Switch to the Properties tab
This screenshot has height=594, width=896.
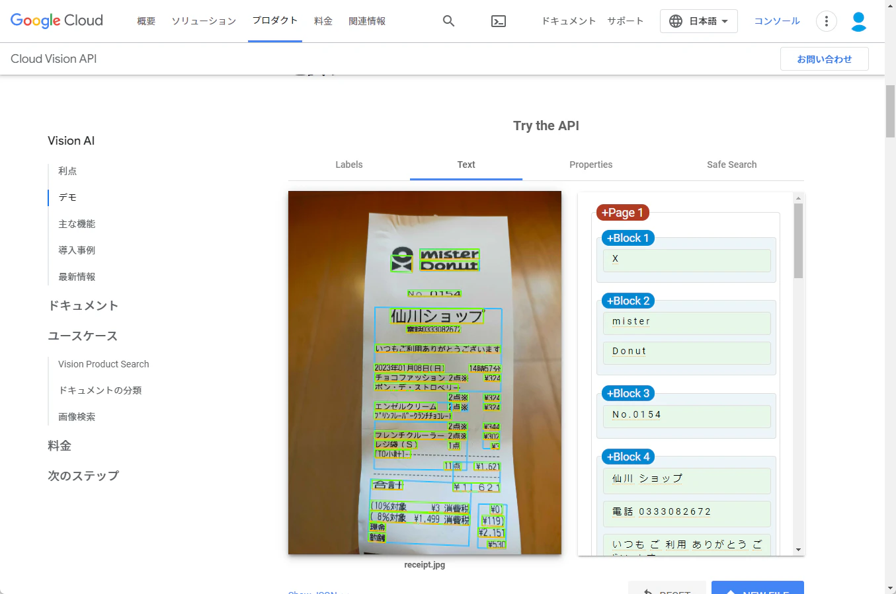tap(591, 165)
